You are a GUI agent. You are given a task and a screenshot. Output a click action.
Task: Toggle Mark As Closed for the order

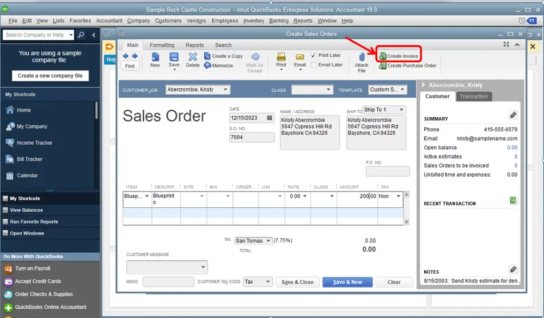(255, 60)
